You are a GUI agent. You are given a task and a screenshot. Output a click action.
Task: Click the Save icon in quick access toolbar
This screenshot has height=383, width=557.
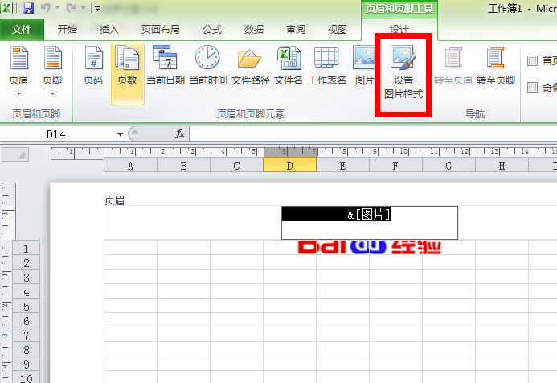point(28,8)
